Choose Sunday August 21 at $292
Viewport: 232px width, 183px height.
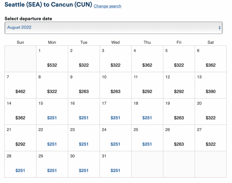pyautogui.click(x=20, y=144)
